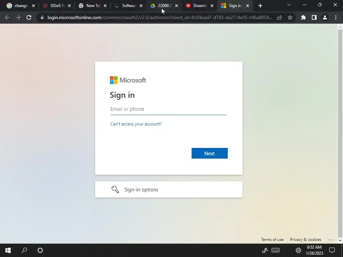Close the Sign in tab
The height and width of the screenshot is (257, 343).
tap(248, 6)
